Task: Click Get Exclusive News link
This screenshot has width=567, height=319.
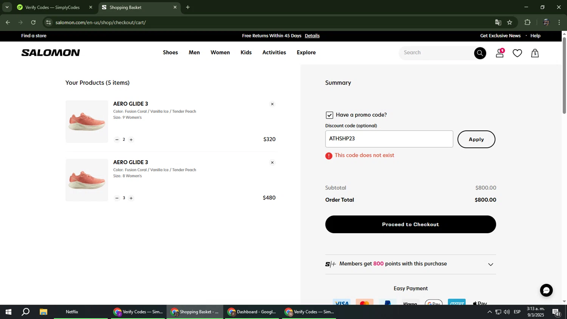Action: click(500, 36)
